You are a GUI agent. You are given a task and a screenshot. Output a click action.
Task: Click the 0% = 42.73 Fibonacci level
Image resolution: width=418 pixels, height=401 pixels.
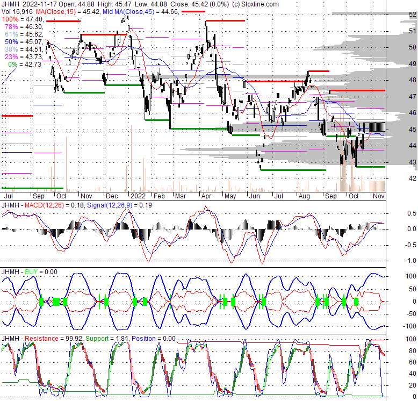[x=25, y=65]
